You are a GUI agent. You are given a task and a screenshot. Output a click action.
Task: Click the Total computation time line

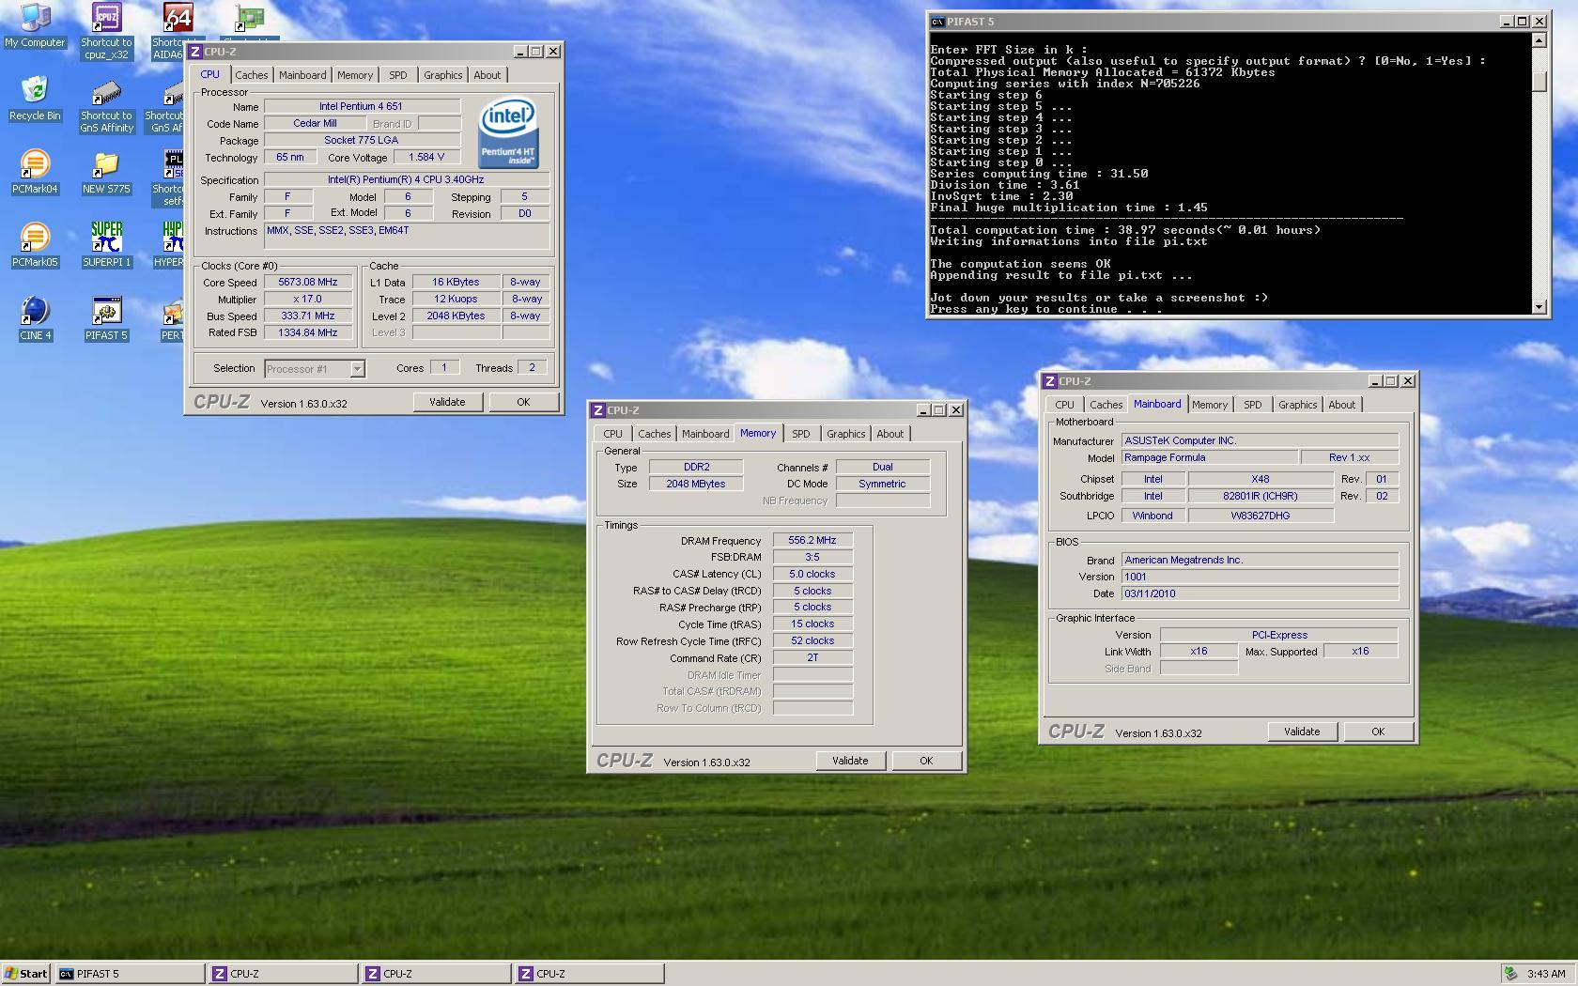pyautogui.click(x=1125, y=230)
